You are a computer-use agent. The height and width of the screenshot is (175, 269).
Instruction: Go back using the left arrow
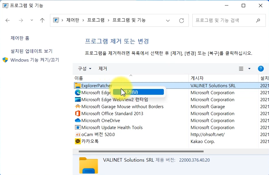tap(8, 20)
